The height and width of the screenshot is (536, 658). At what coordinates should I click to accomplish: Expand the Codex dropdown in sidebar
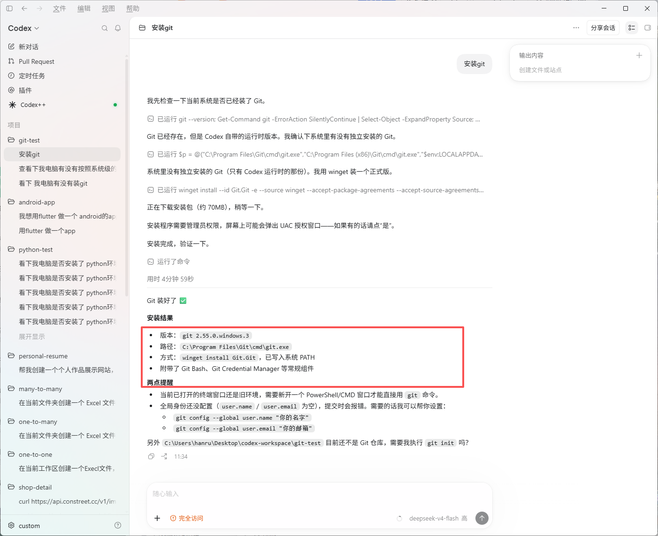[x=23, y=28]
